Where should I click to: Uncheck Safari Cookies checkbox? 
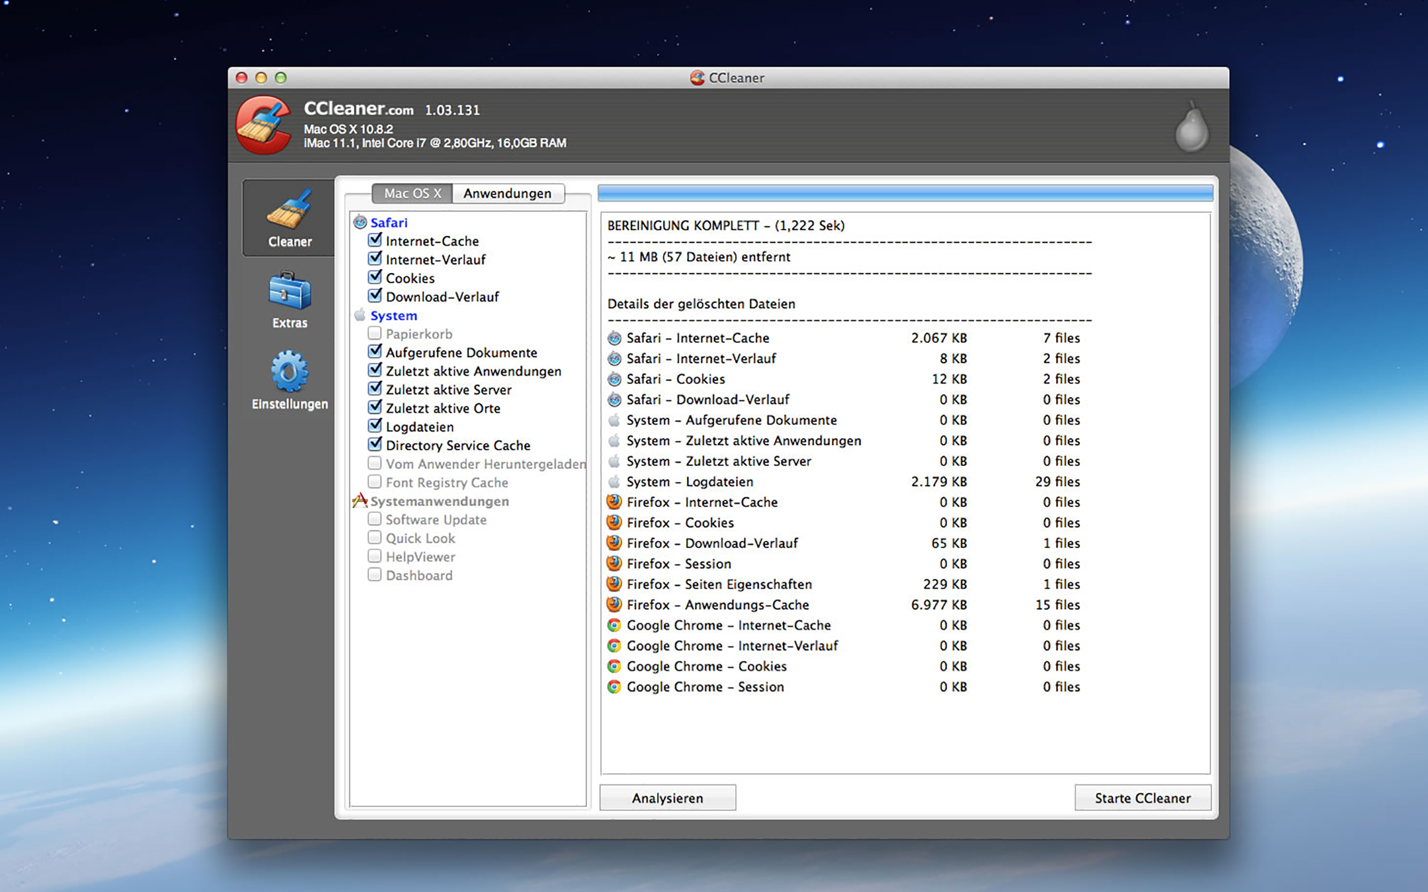[x=375, y=277]
